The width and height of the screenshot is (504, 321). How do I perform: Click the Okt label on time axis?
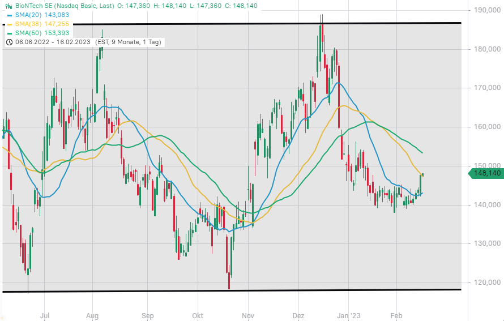[198, 316]
